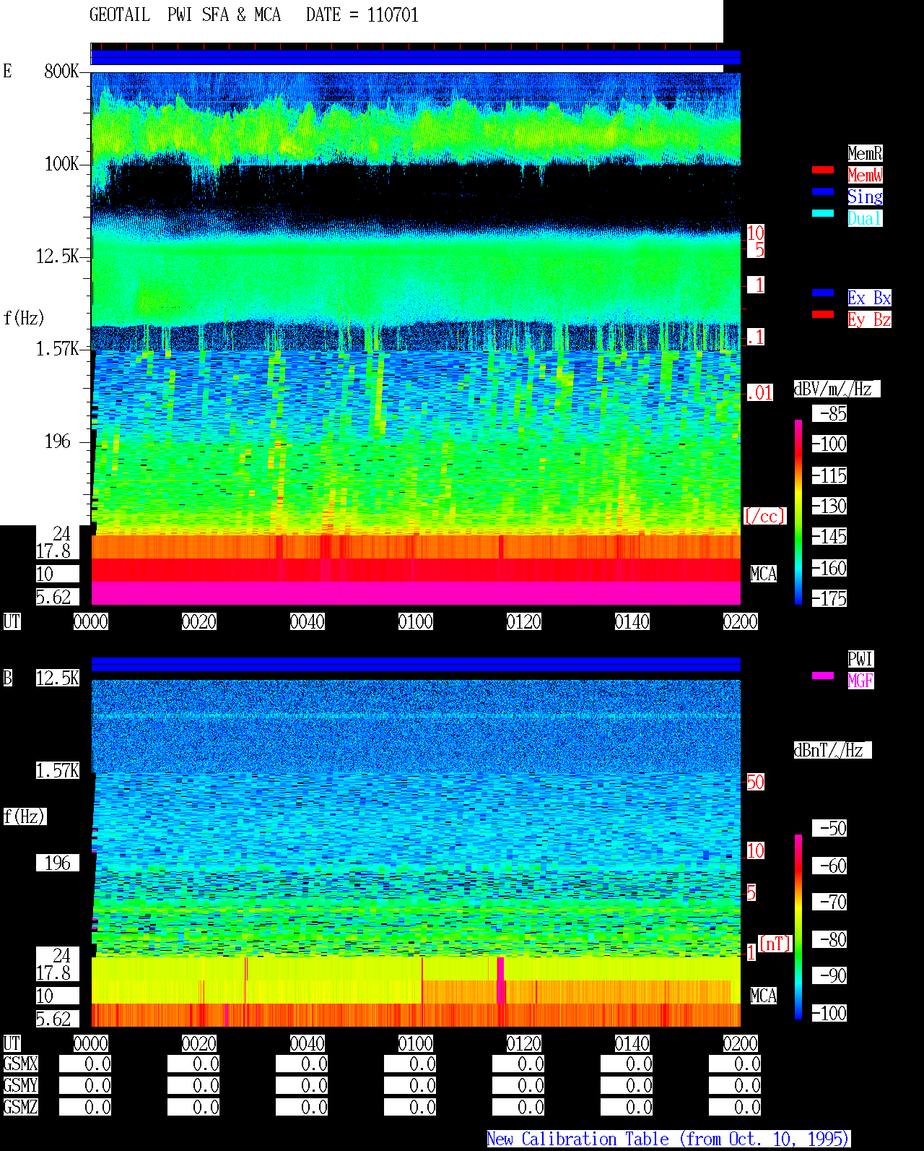Click the red MemW legend swatch
This screenshot has width=924, height=1151.
click(x=823, y=170)
